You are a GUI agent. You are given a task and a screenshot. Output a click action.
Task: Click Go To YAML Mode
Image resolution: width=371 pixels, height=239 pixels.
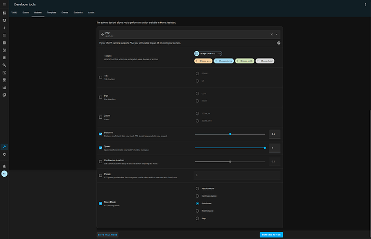click(x=108, y=235)
